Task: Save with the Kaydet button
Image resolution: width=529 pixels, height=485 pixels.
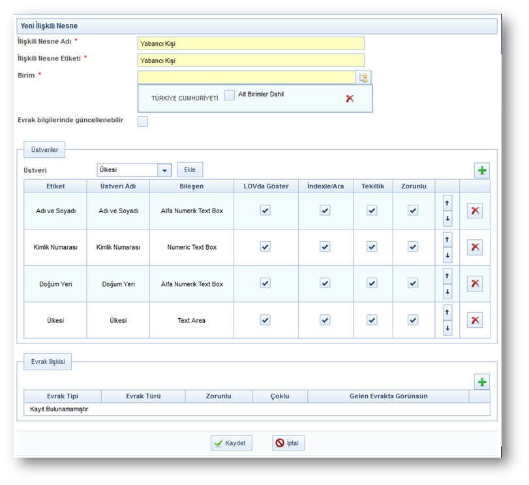Action: coord(232,443)
